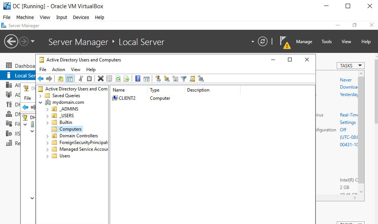The height and width of the screenshot is (224, 378).
Task: Open the Action menu
Action: [x=58, y=69]
